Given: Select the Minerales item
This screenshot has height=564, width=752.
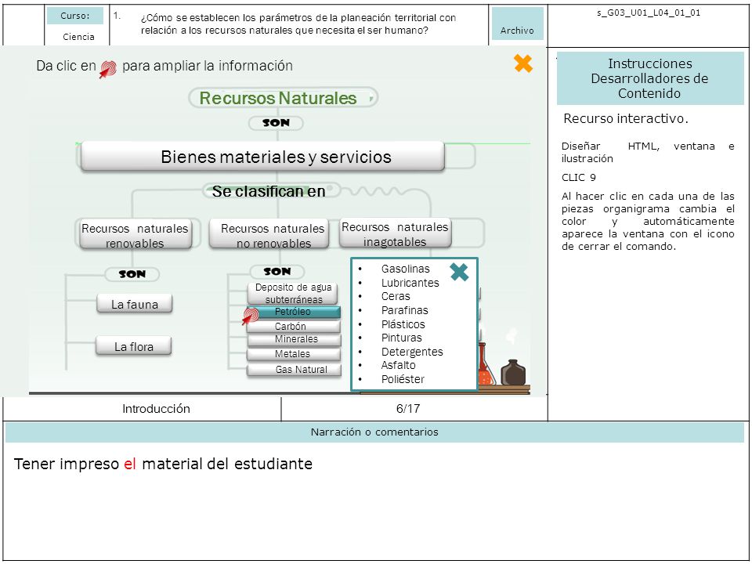Looking at the screenshot, I should click(x=294, y=339).
